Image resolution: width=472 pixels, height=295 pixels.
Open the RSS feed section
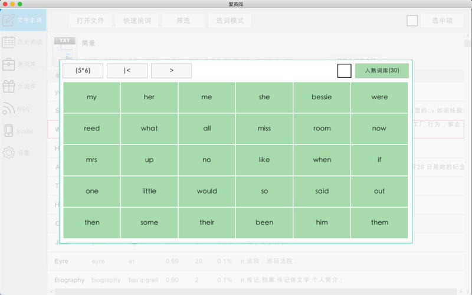23,109
